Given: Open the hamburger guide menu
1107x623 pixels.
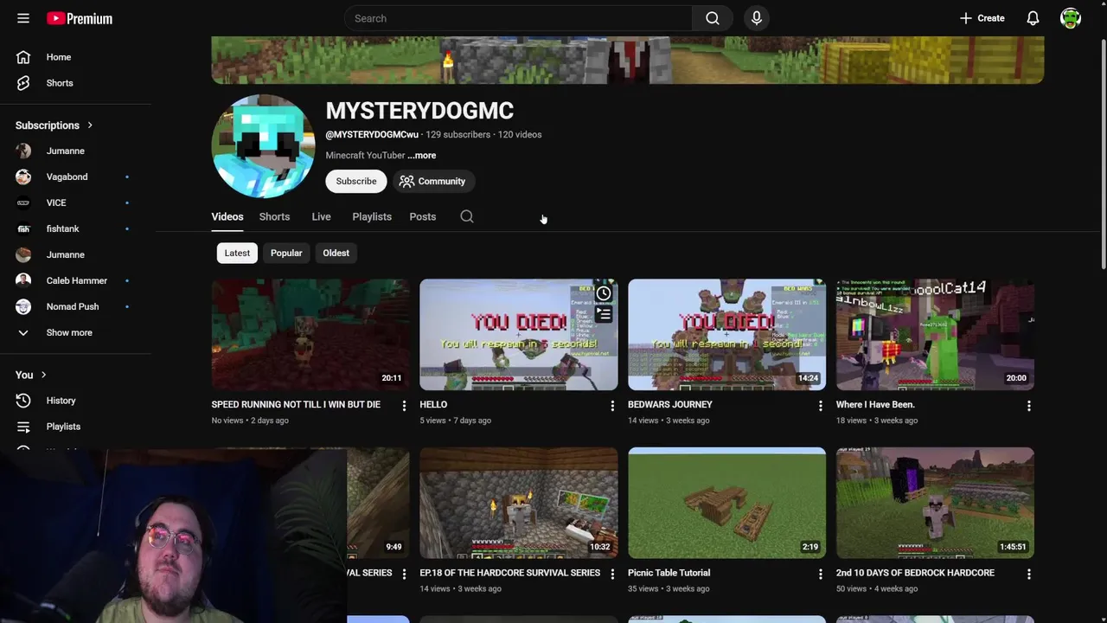Looking at the screenshot, I should (x=23, y=18).
